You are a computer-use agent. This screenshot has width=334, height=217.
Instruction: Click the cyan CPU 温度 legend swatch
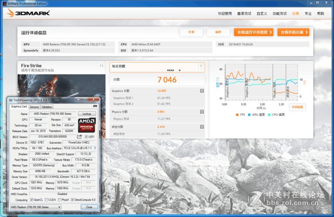269,115
